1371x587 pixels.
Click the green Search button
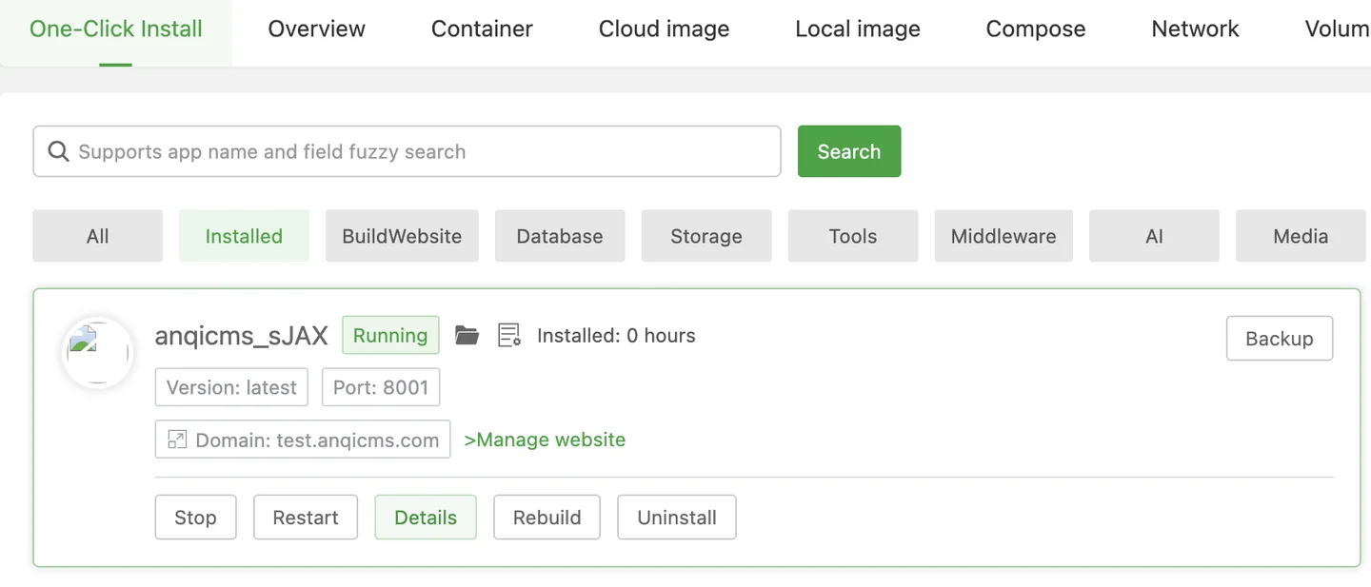pyautogui.click(x=849, y=151)
